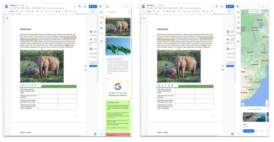
Task: Star the Elephants document in the left window
Action: pyautogui.click(x=20, y=5)
